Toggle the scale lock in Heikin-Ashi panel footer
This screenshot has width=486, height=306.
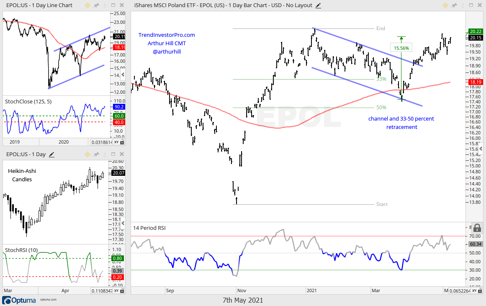coord(122,291)
